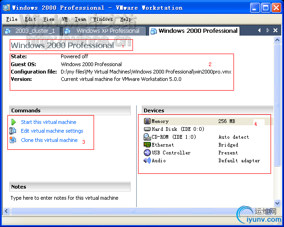The width and height of the screenshot is (284, 227).
Task: Click the Version value text
Action: click(121, 79)
